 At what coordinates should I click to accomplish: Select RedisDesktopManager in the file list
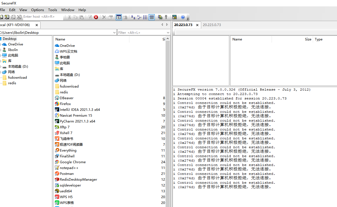coord(78,179)
